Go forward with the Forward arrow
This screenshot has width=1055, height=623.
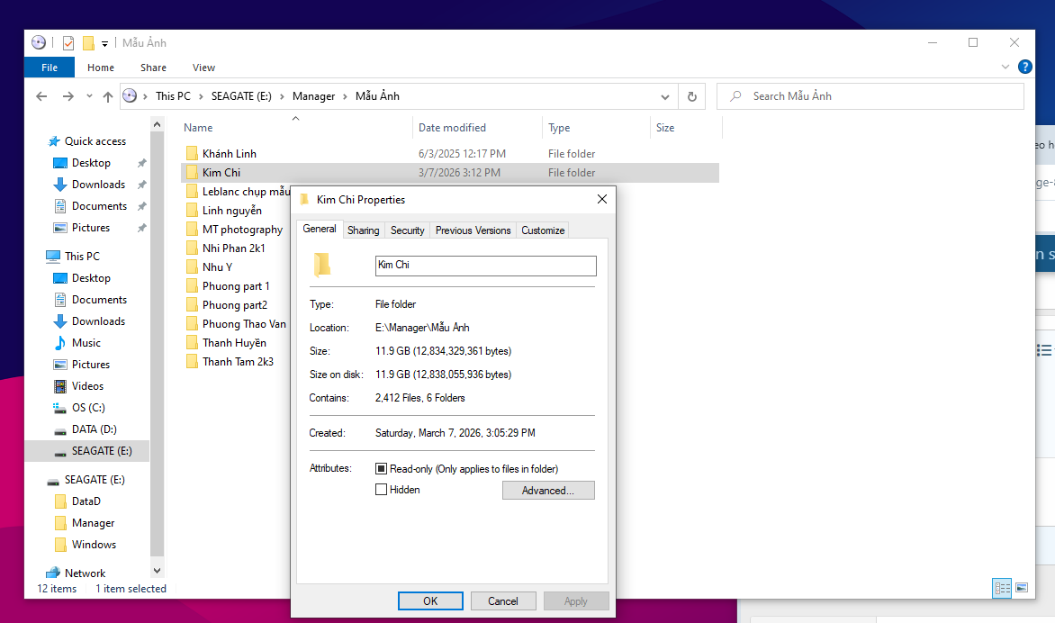click(68, 96)
